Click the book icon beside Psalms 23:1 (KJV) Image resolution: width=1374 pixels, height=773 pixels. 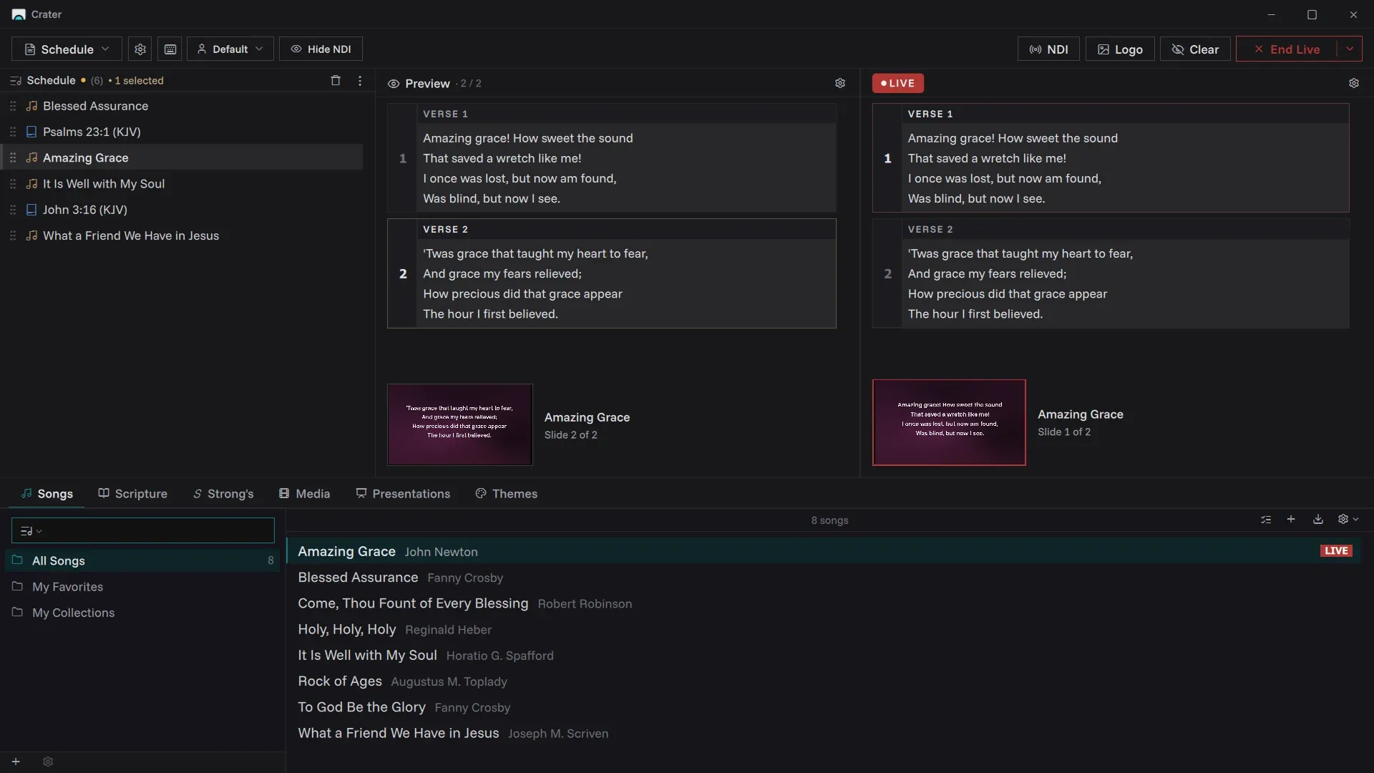click(31, 132)
